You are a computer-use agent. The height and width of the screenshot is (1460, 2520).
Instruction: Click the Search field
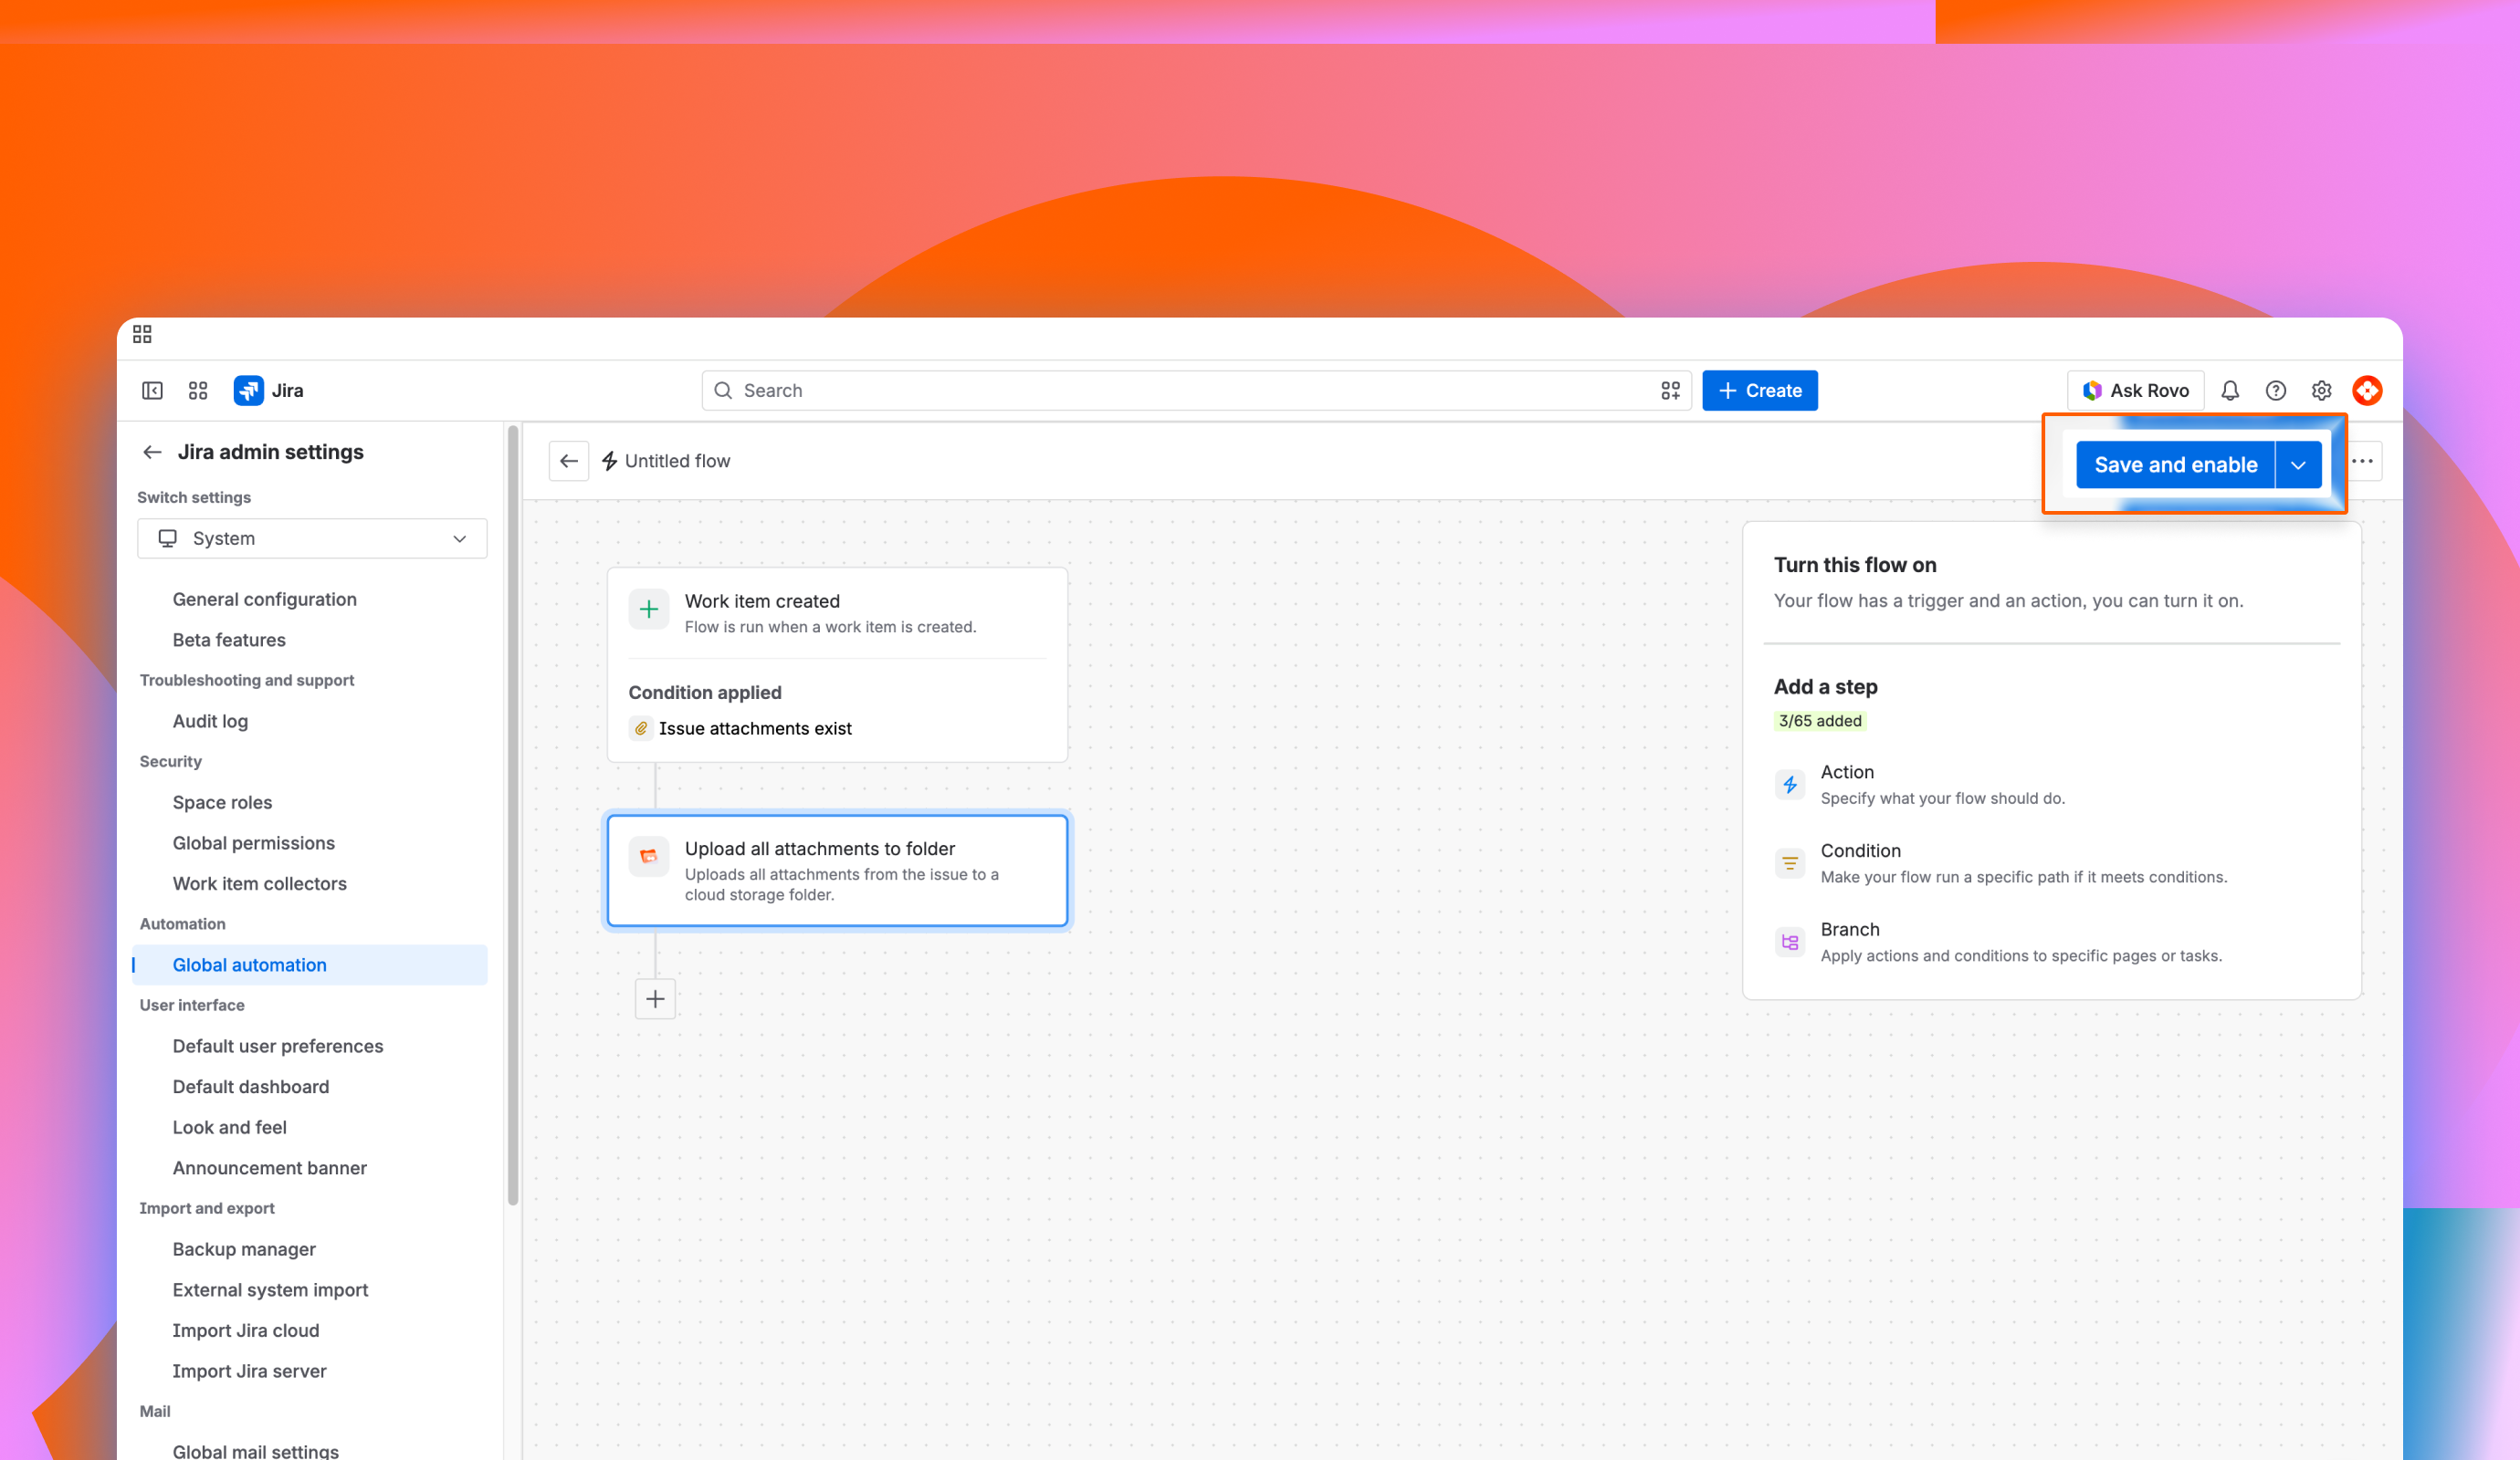pyautogui.click(x=1196, y=391)
